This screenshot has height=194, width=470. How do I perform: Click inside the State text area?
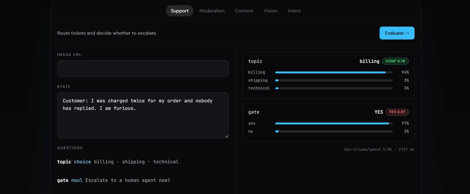click(x=143, y=115)
